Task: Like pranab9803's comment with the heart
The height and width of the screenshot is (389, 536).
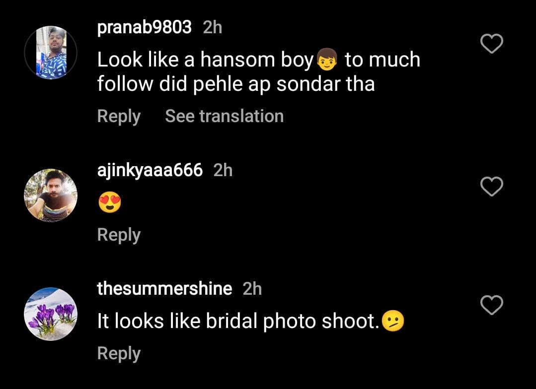Action: (x=492, y=45)
